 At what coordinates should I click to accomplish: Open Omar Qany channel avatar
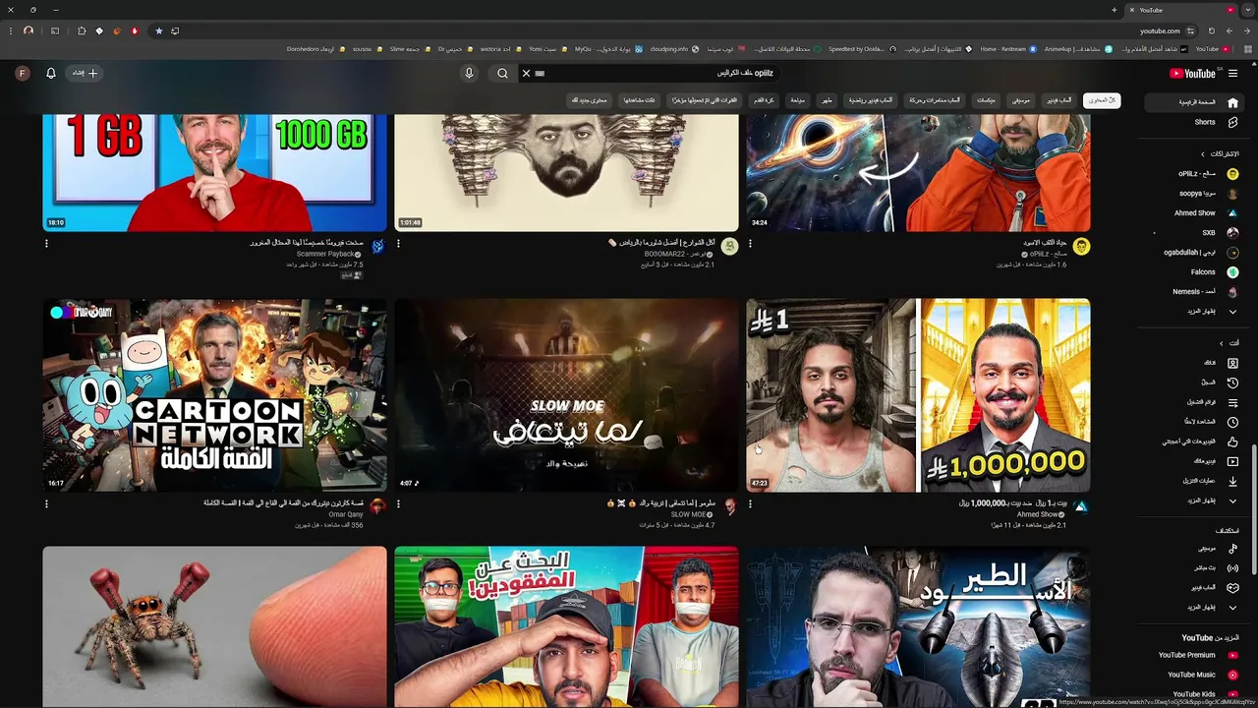click(377, 506)
